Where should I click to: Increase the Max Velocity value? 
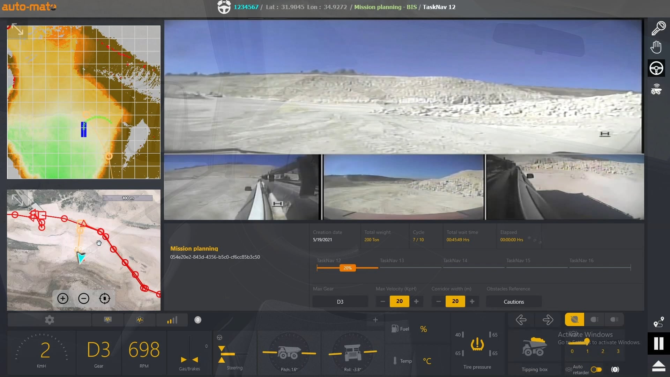(x=416, y=301)
